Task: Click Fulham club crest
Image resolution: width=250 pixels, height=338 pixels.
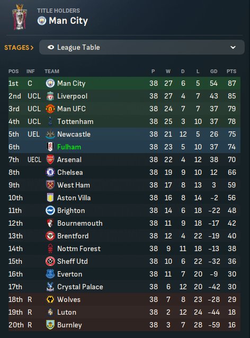Action: coord(50,147)
